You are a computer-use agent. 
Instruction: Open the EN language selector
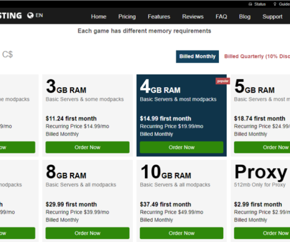click(x=39, y=15)
